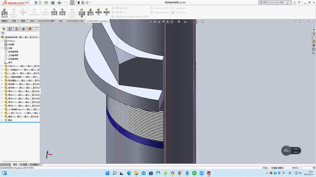Click the traffic light Rebuild icon
316x177 pixels.
(79, 2)
